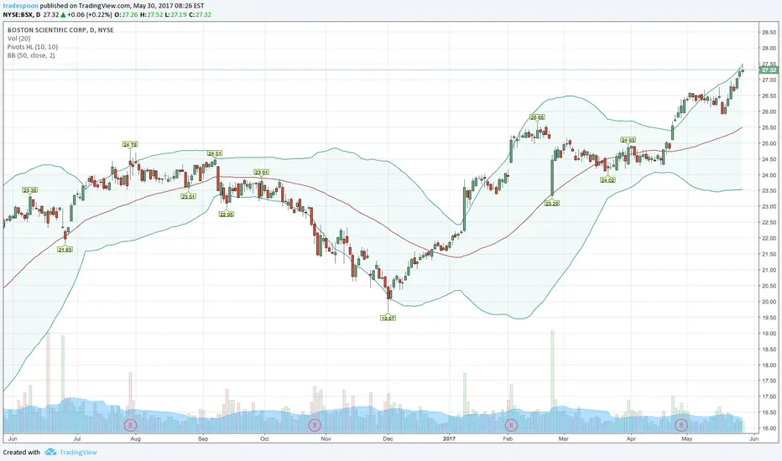Click the 22.00 price axis label
Image resolution: width=782 pixels, height=461 pixels.
(x=769, y=238)
